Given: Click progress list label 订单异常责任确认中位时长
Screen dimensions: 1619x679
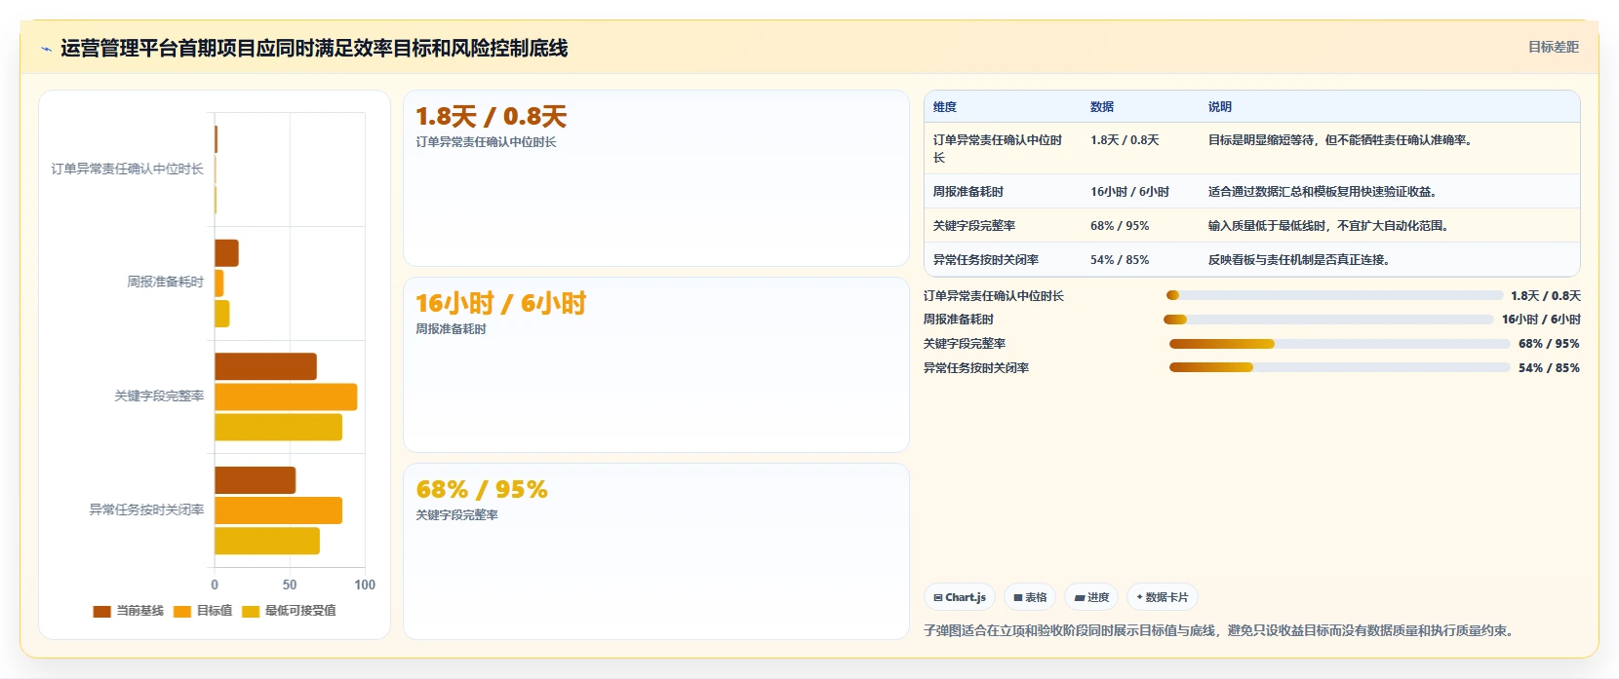Looking at the screenshot, I should [994, 296].
